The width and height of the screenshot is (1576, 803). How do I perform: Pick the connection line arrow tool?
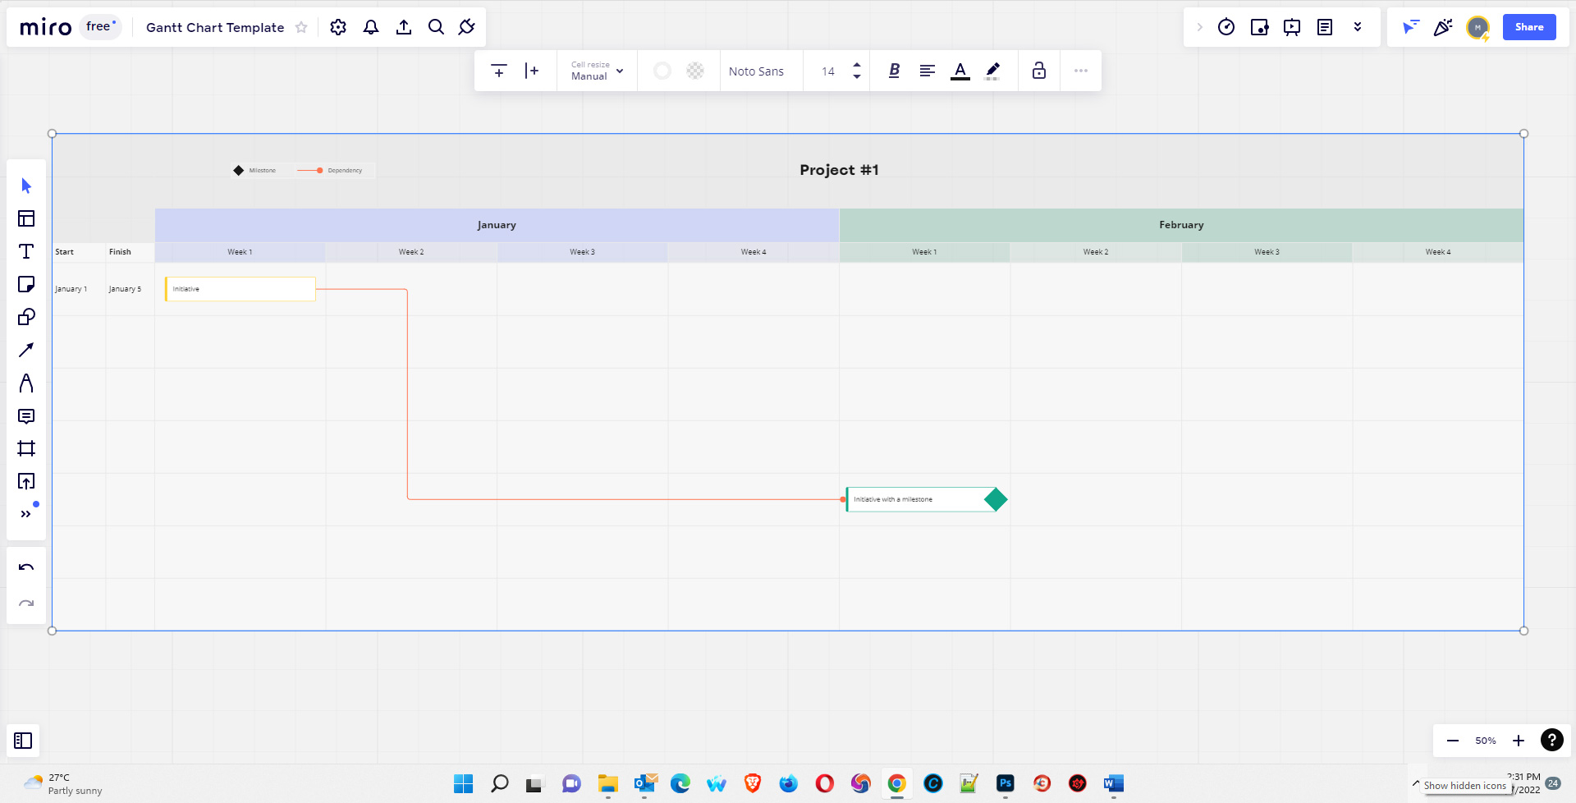click(x=26, y=350)
